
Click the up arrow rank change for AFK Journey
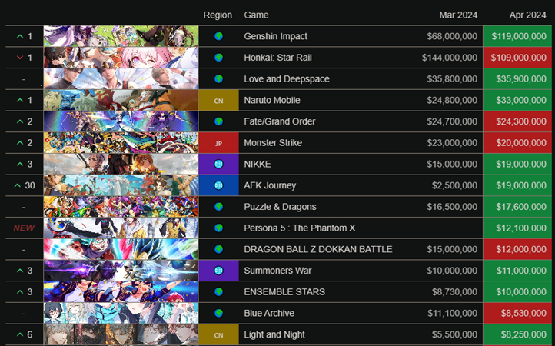coord(18,185)
